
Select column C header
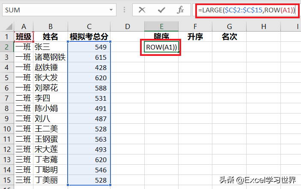pyautogui.click(x=89, y=26)
